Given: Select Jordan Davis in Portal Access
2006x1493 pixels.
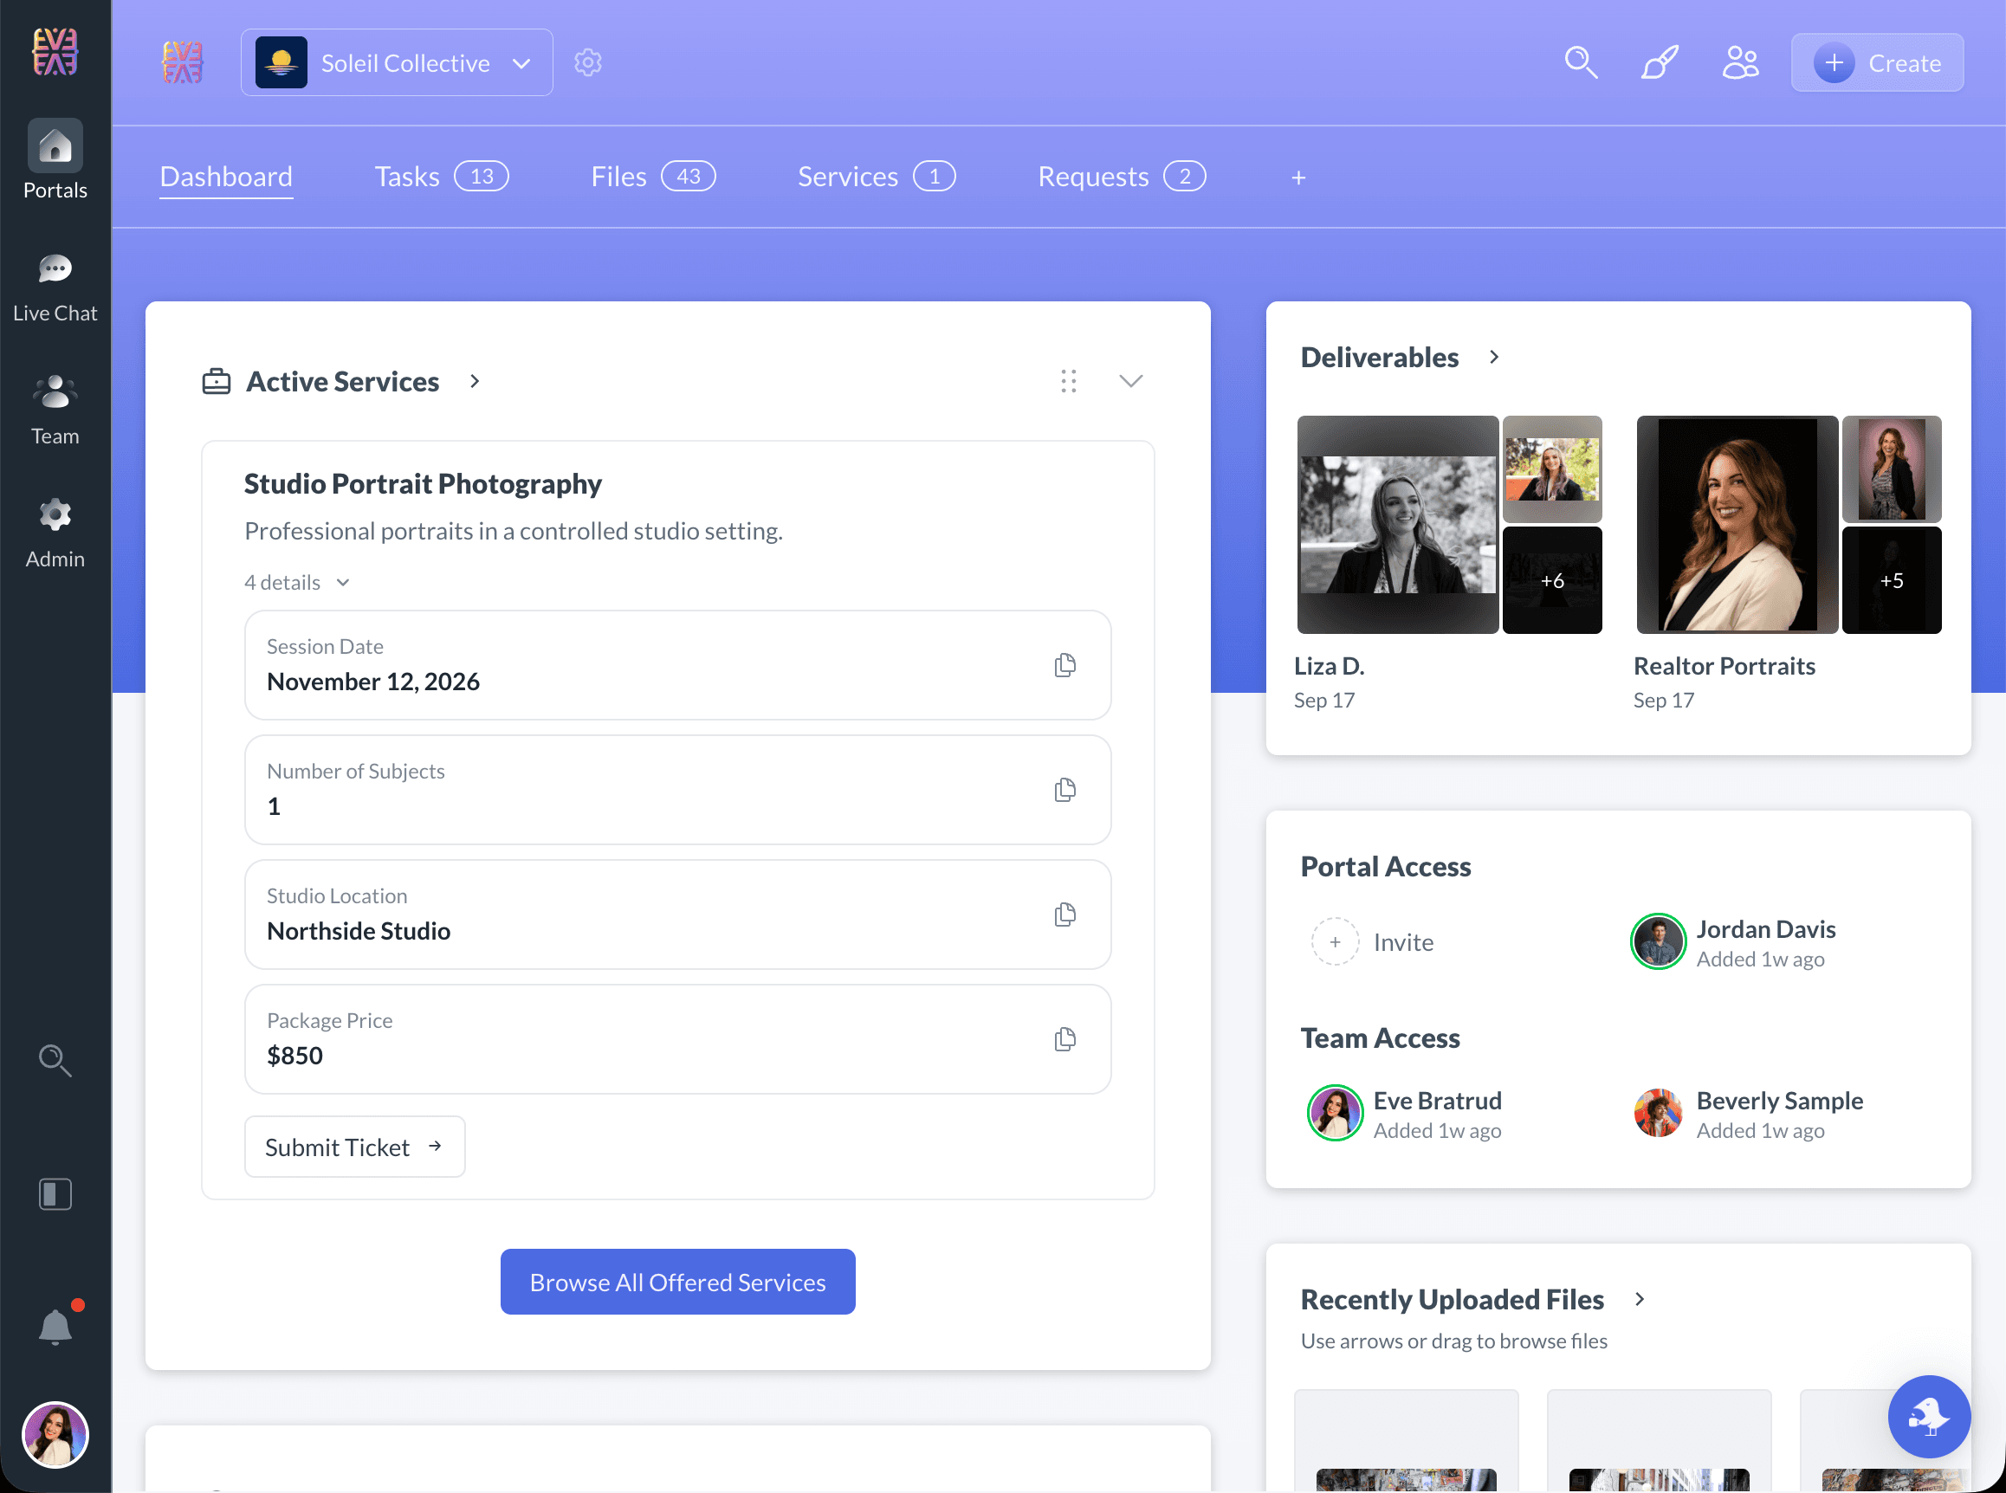Looking at the screenshot, I should [x=1733, y=942].
